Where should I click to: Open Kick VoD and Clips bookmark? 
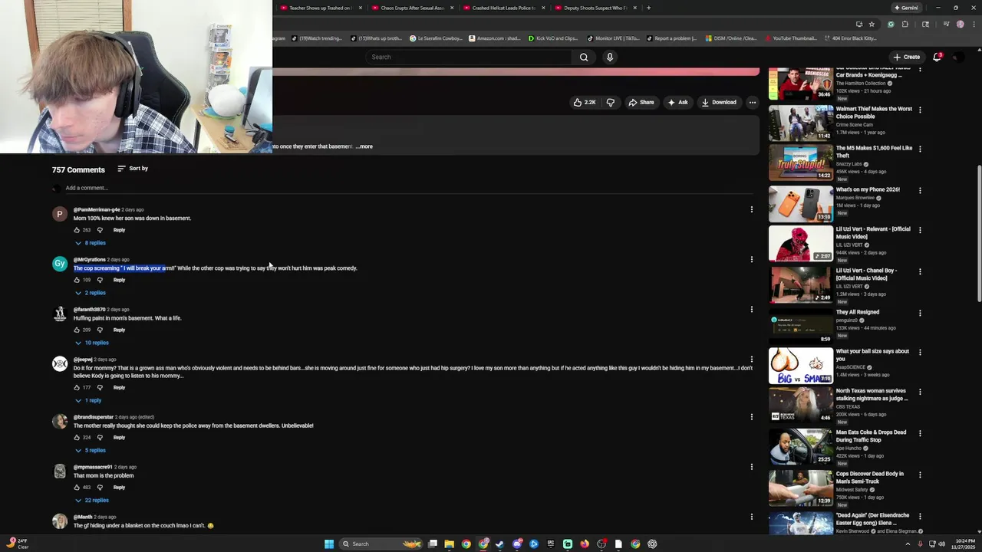click(553, 38)
